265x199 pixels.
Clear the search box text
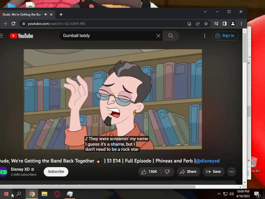158,36
